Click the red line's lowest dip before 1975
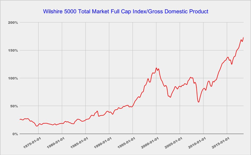Viewport: 251px width, 155px height. [37, 126]
